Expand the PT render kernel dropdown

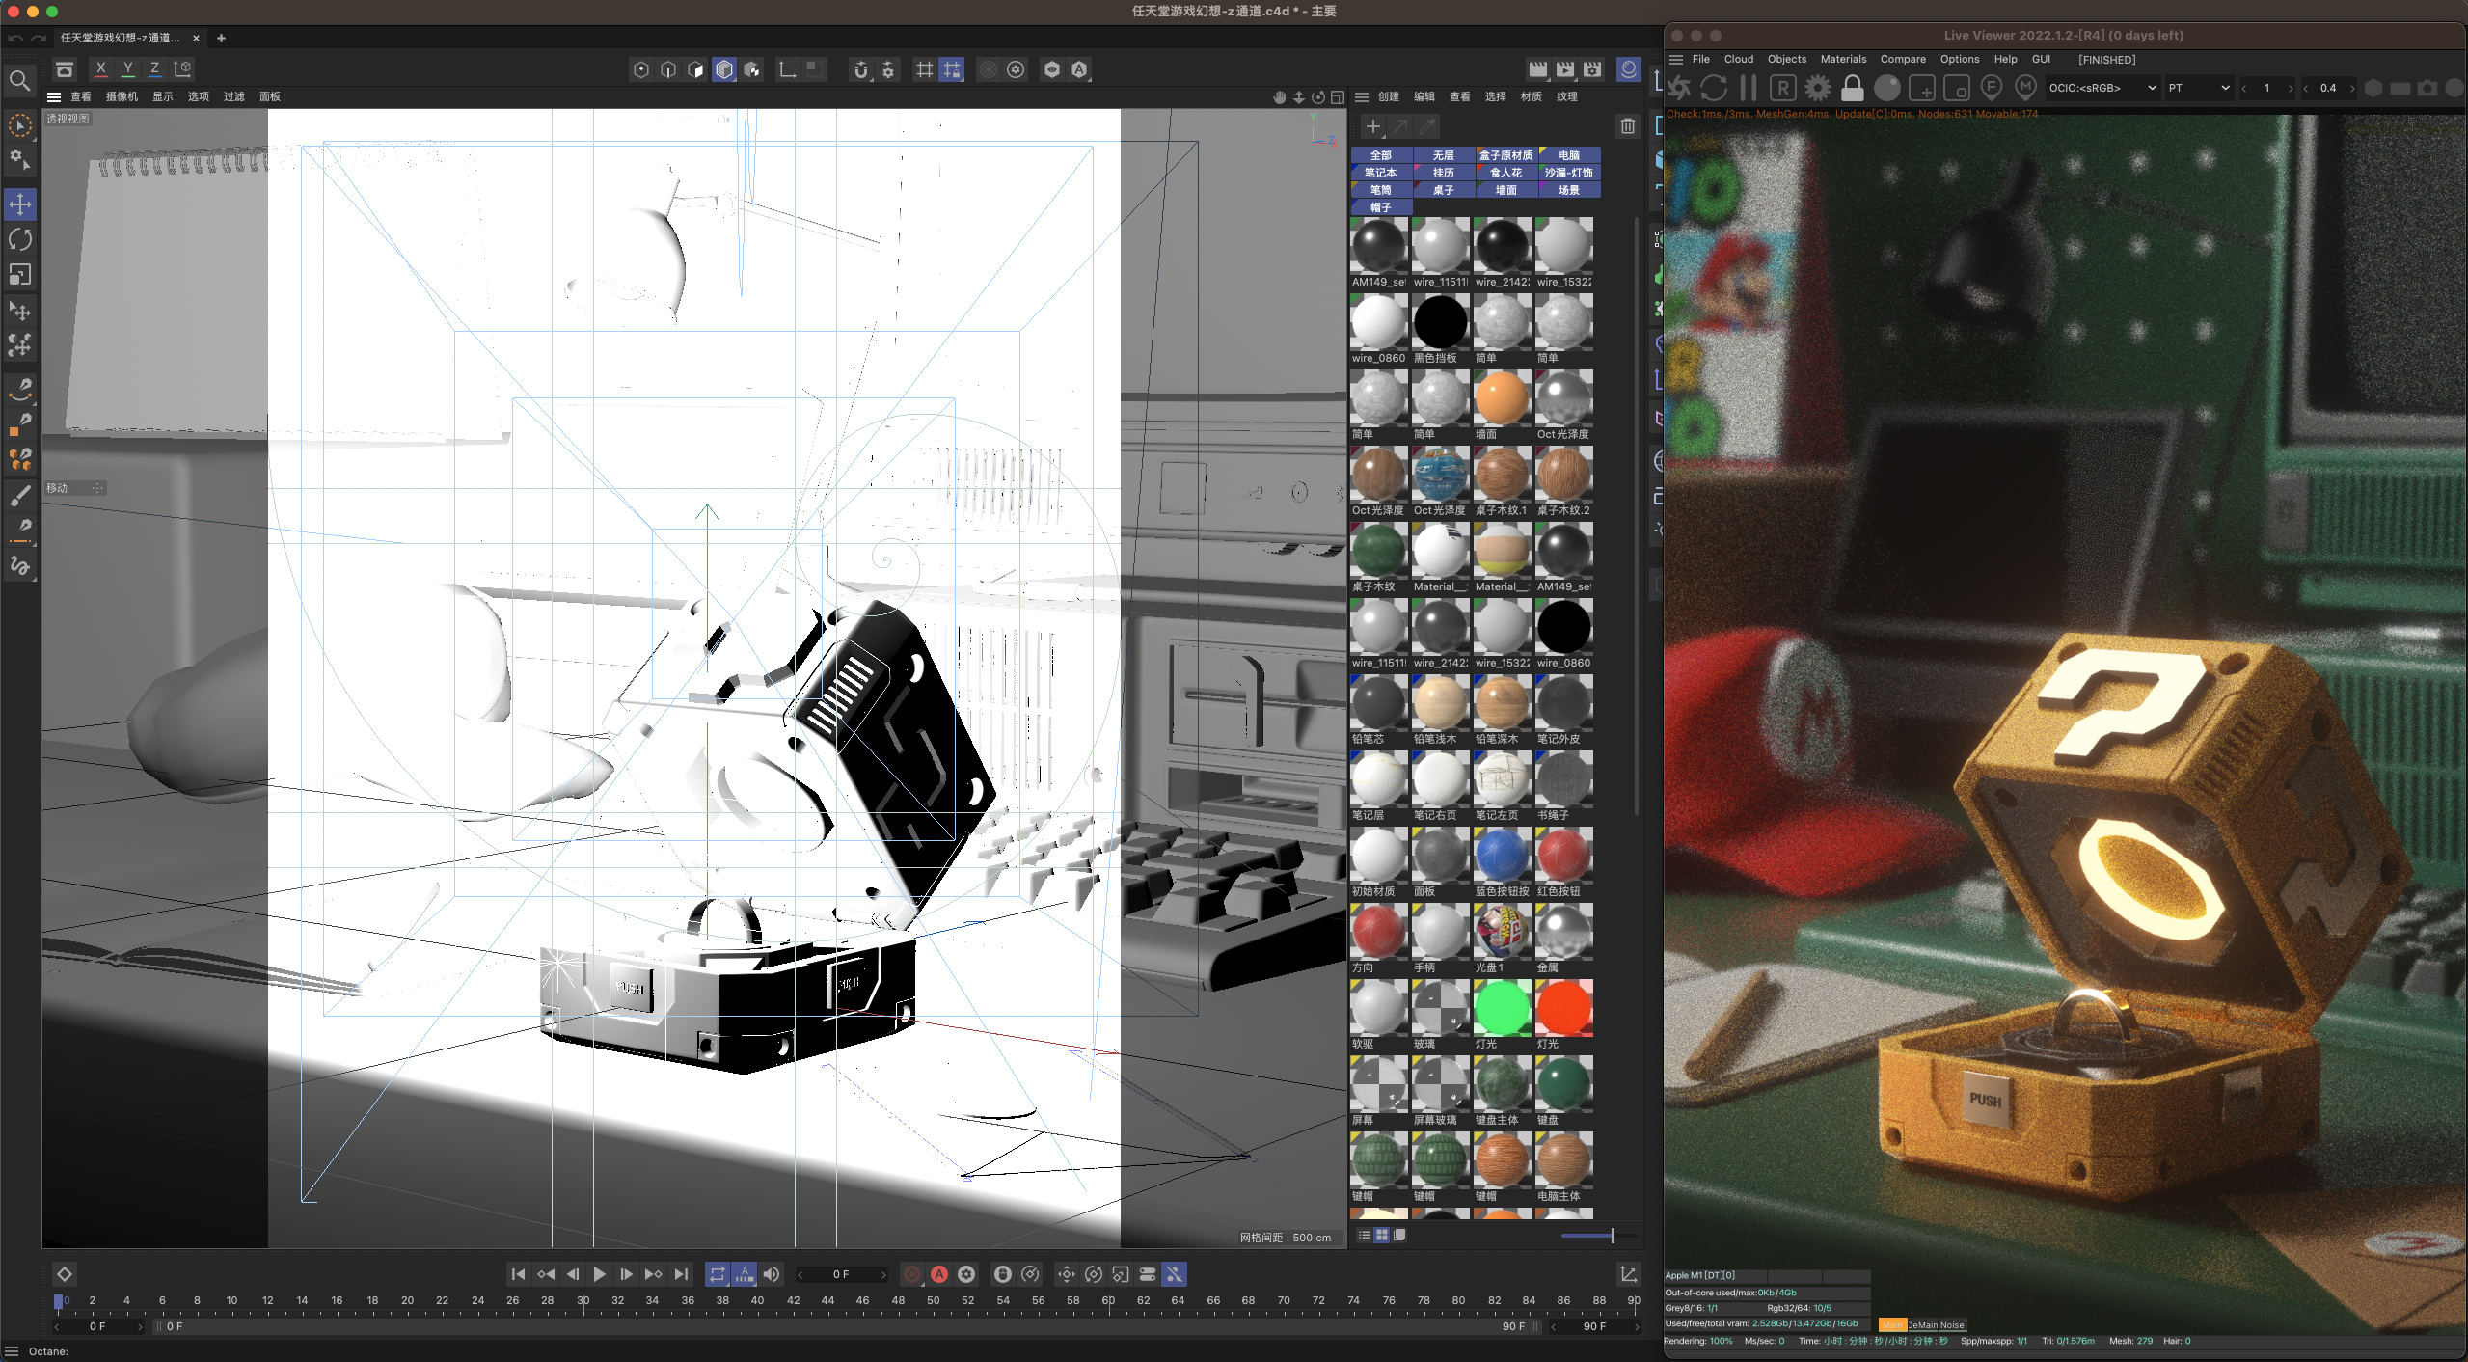[2198, 88]
